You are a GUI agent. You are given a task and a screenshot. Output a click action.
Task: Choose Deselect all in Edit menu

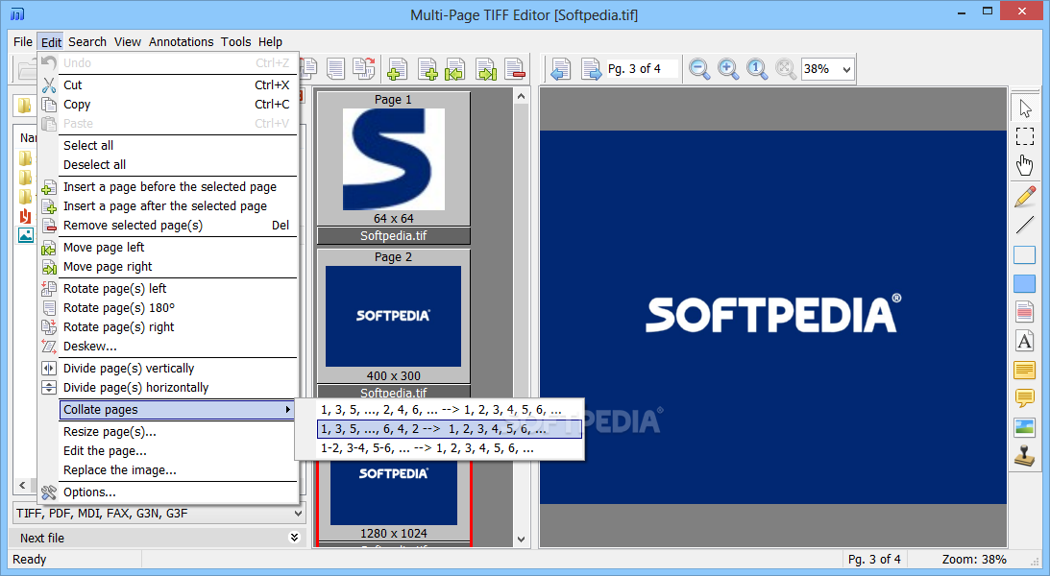[x=167, y=164]
